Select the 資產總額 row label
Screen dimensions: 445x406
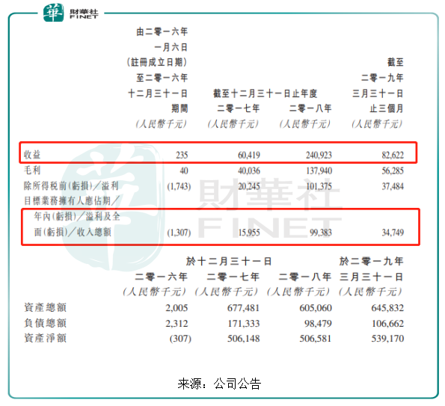(46, 307)
